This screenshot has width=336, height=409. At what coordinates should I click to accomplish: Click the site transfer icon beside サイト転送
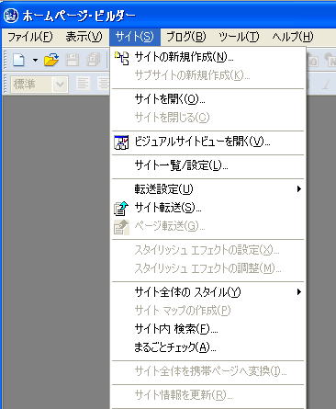[x=121, y=208]
